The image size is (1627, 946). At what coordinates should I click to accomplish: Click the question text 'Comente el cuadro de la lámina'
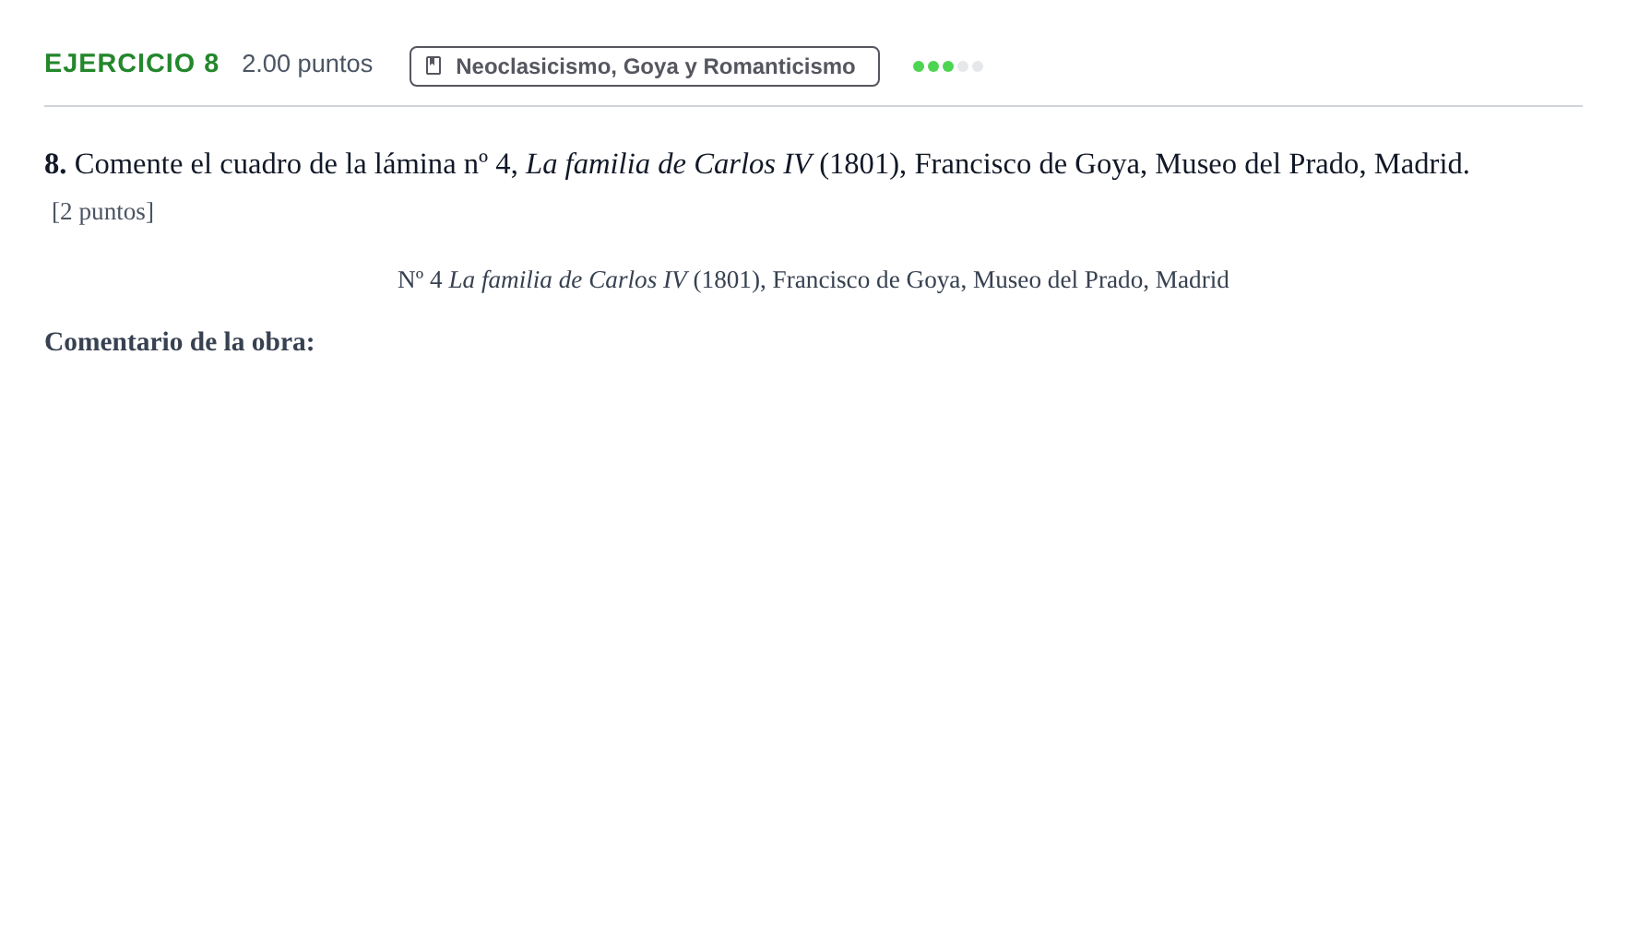click(x=267, y=164)
